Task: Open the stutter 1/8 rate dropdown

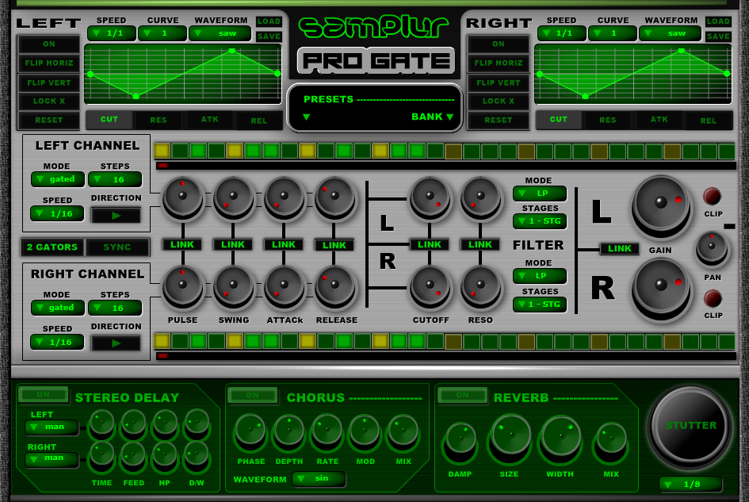Action: click(690, 484)
